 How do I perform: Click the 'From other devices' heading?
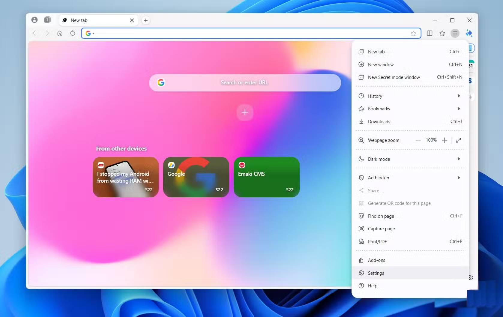point(121,149)
